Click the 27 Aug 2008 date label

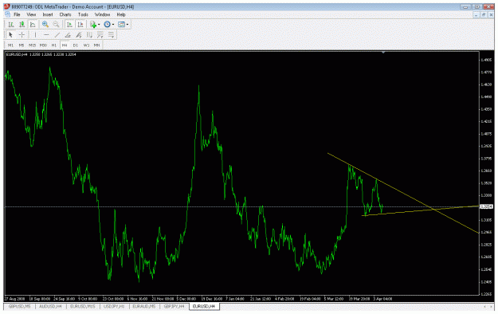coord(14,299)
